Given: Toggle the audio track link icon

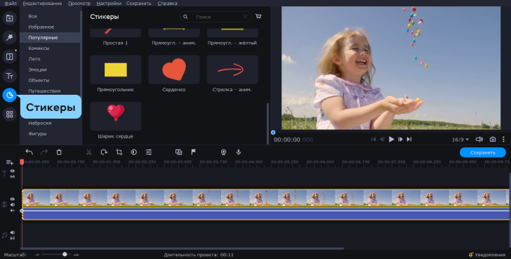Looking at the screenshot, I should (x=13, y=238).
